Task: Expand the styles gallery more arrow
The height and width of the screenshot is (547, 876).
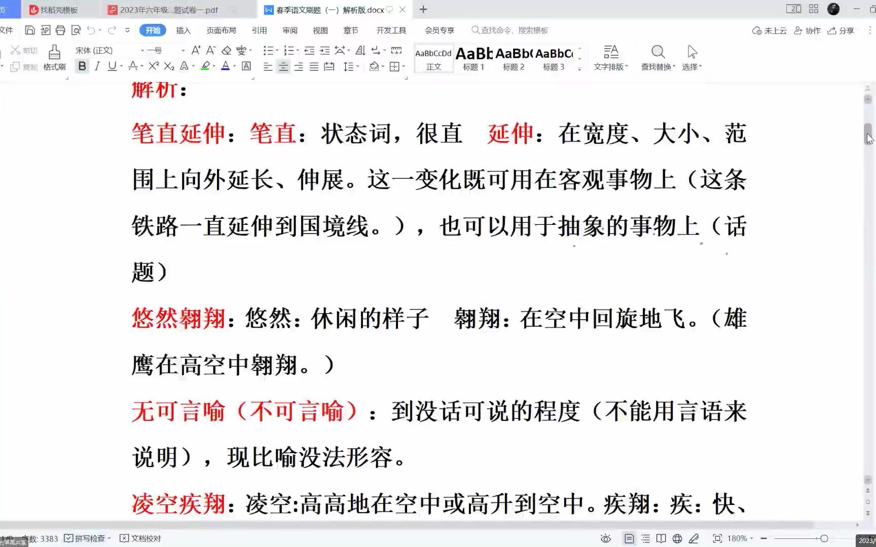Action: coord(579,68)
